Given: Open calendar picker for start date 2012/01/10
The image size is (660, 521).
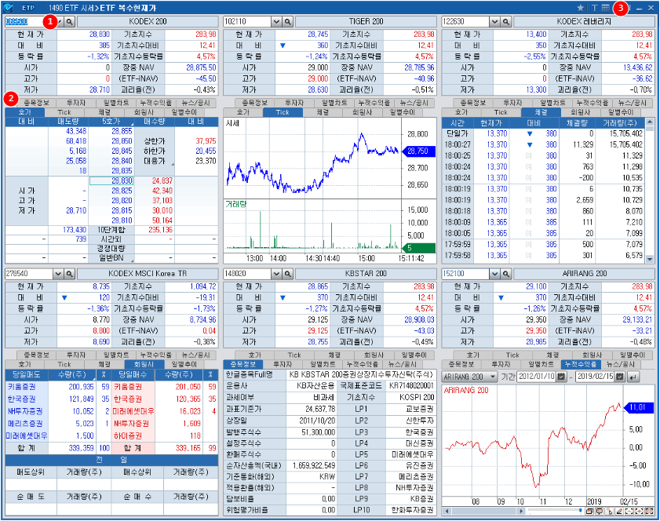Looking at the screenshot, I should pyautogui.click(x=560, y=377).
